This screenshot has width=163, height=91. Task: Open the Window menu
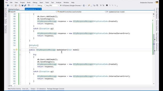click(66, 3)
